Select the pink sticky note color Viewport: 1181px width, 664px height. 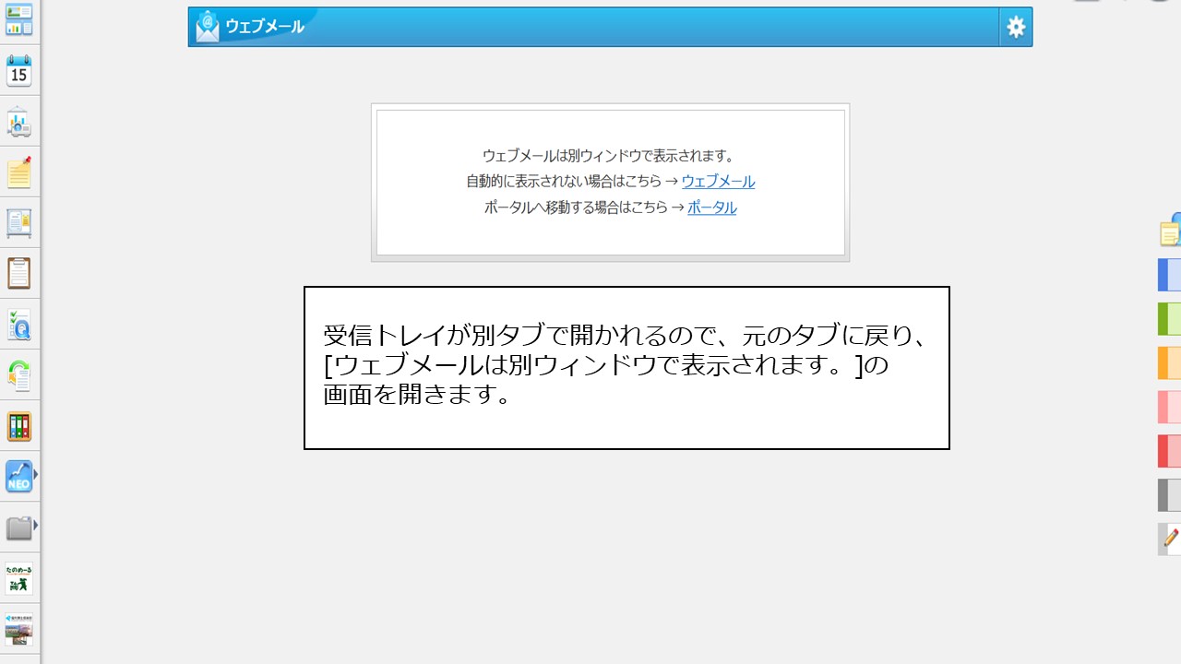coord(1170,407)
